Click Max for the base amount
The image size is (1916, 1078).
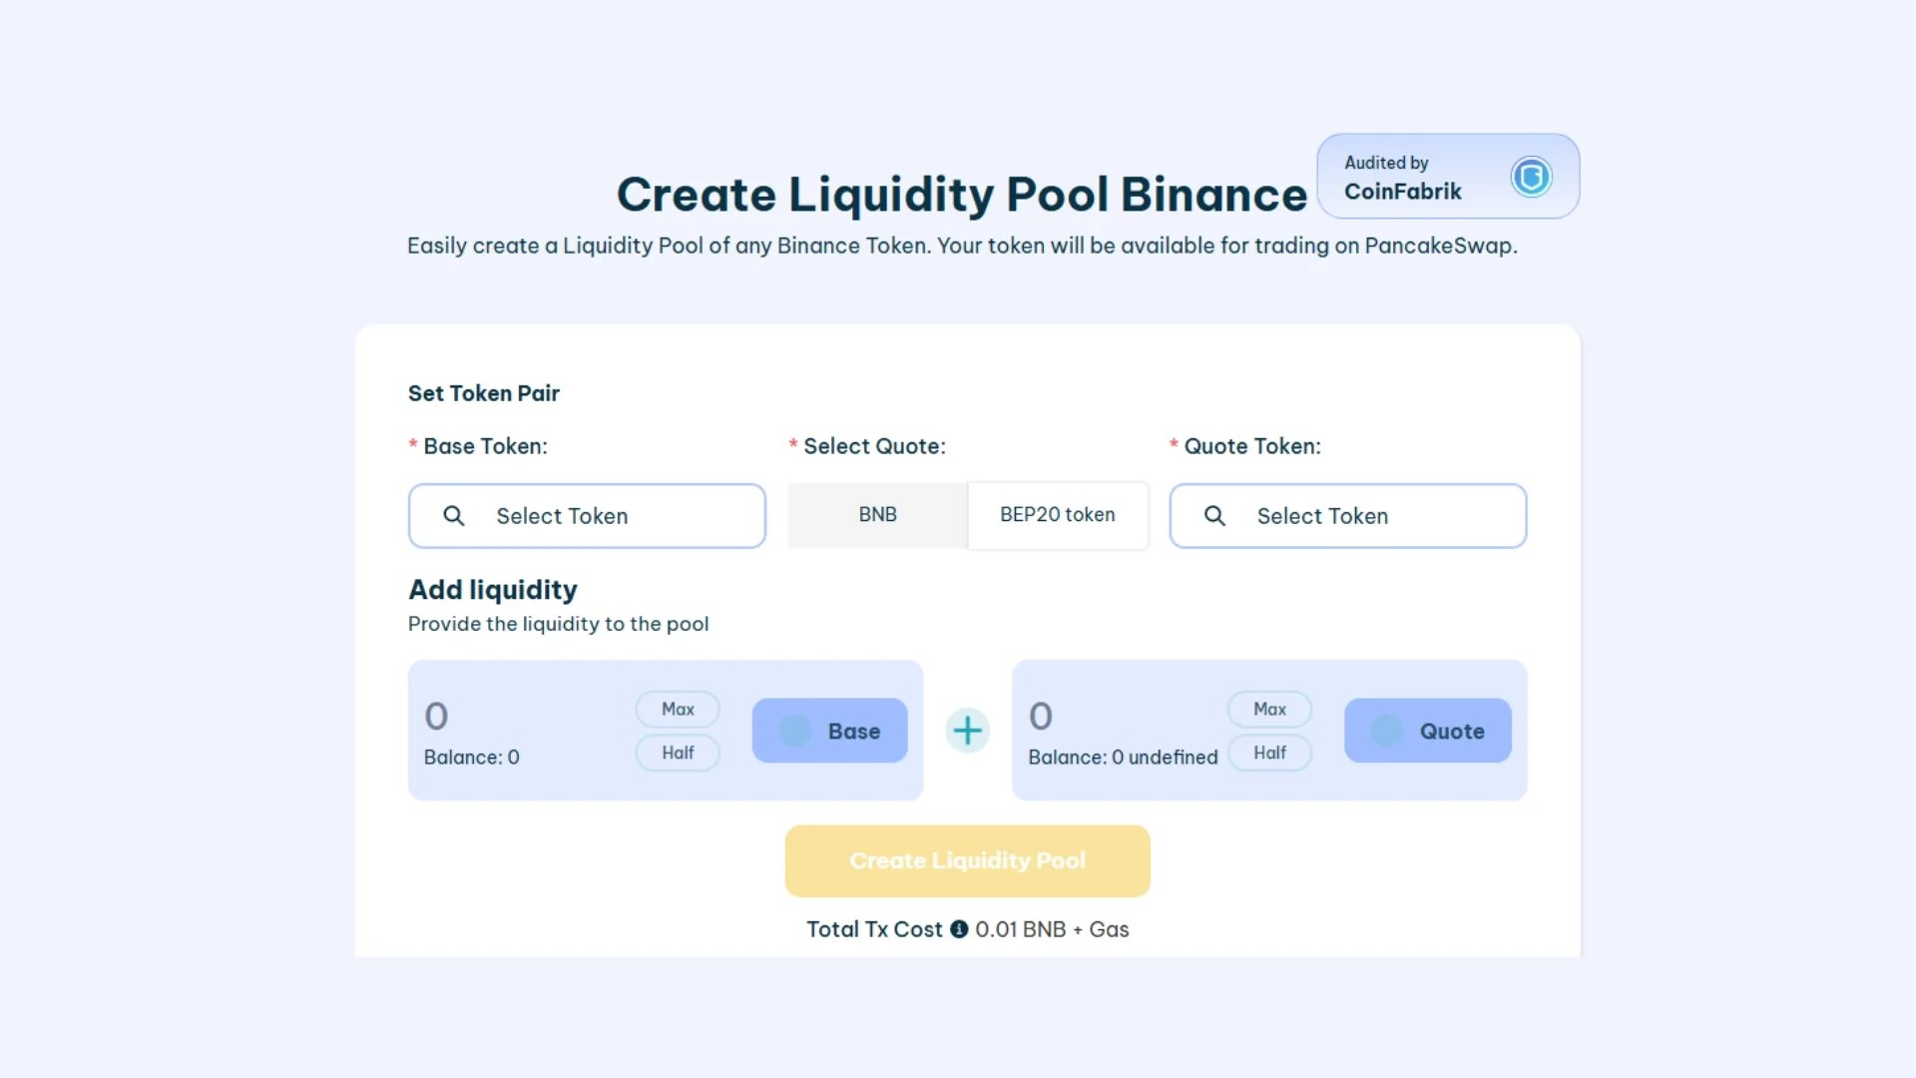[678, 709]
